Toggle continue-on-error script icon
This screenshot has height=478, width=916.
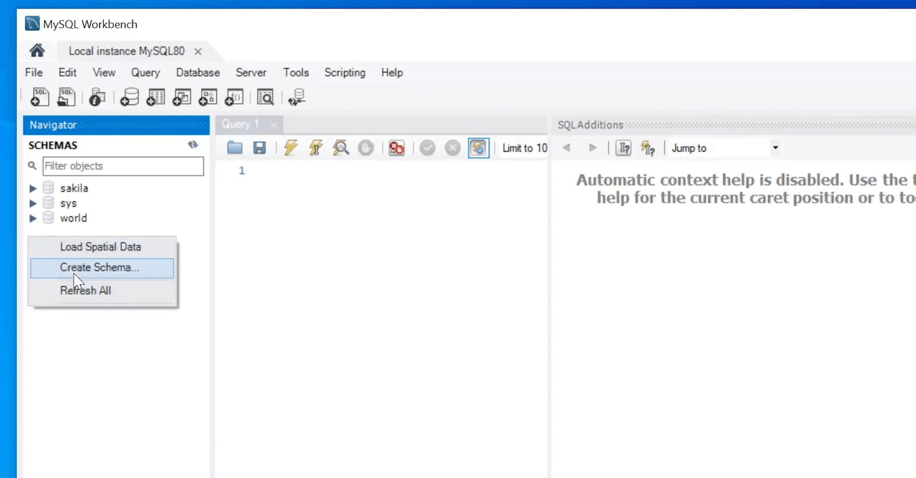tap(396, 148)
